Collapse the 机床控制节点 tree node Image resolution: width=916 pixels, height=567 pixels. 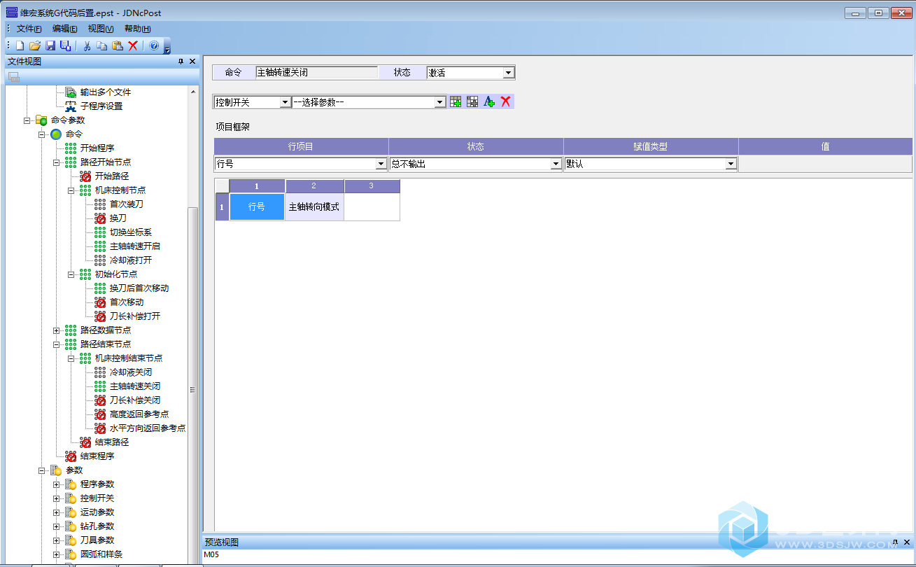(x=71, y=190)
